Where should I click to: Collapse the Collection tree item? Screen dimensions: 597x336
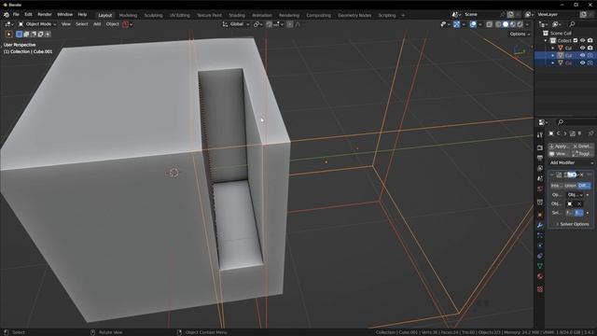545,41
